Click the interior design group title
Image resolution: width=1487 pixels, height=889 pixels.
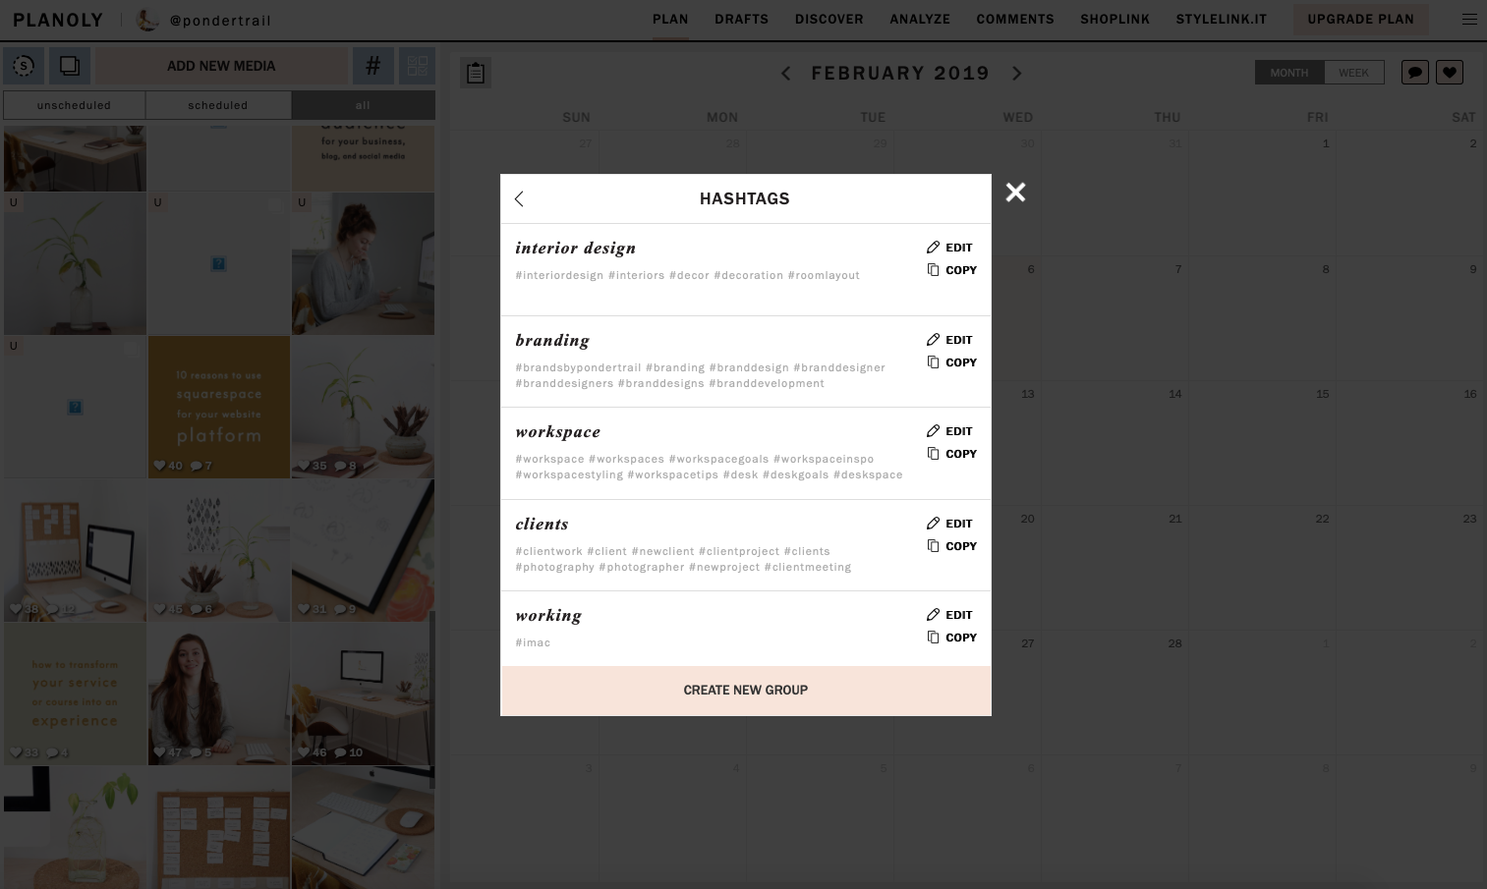[575, 249]
